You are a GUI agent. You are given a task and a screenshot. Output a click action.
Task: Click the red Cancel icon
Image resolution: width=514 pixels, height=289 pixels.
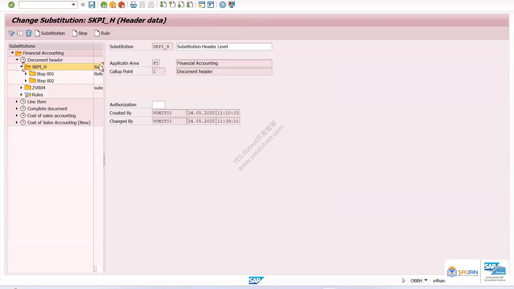coord(122,5)
